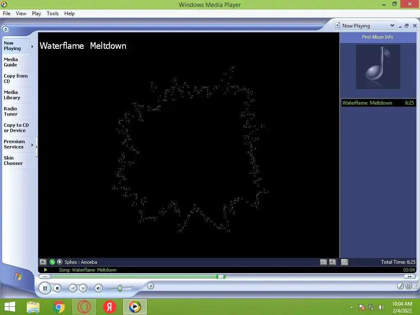Screen dimensions: 420x315
Task: Select previous visualization
Action: [52, 262]
